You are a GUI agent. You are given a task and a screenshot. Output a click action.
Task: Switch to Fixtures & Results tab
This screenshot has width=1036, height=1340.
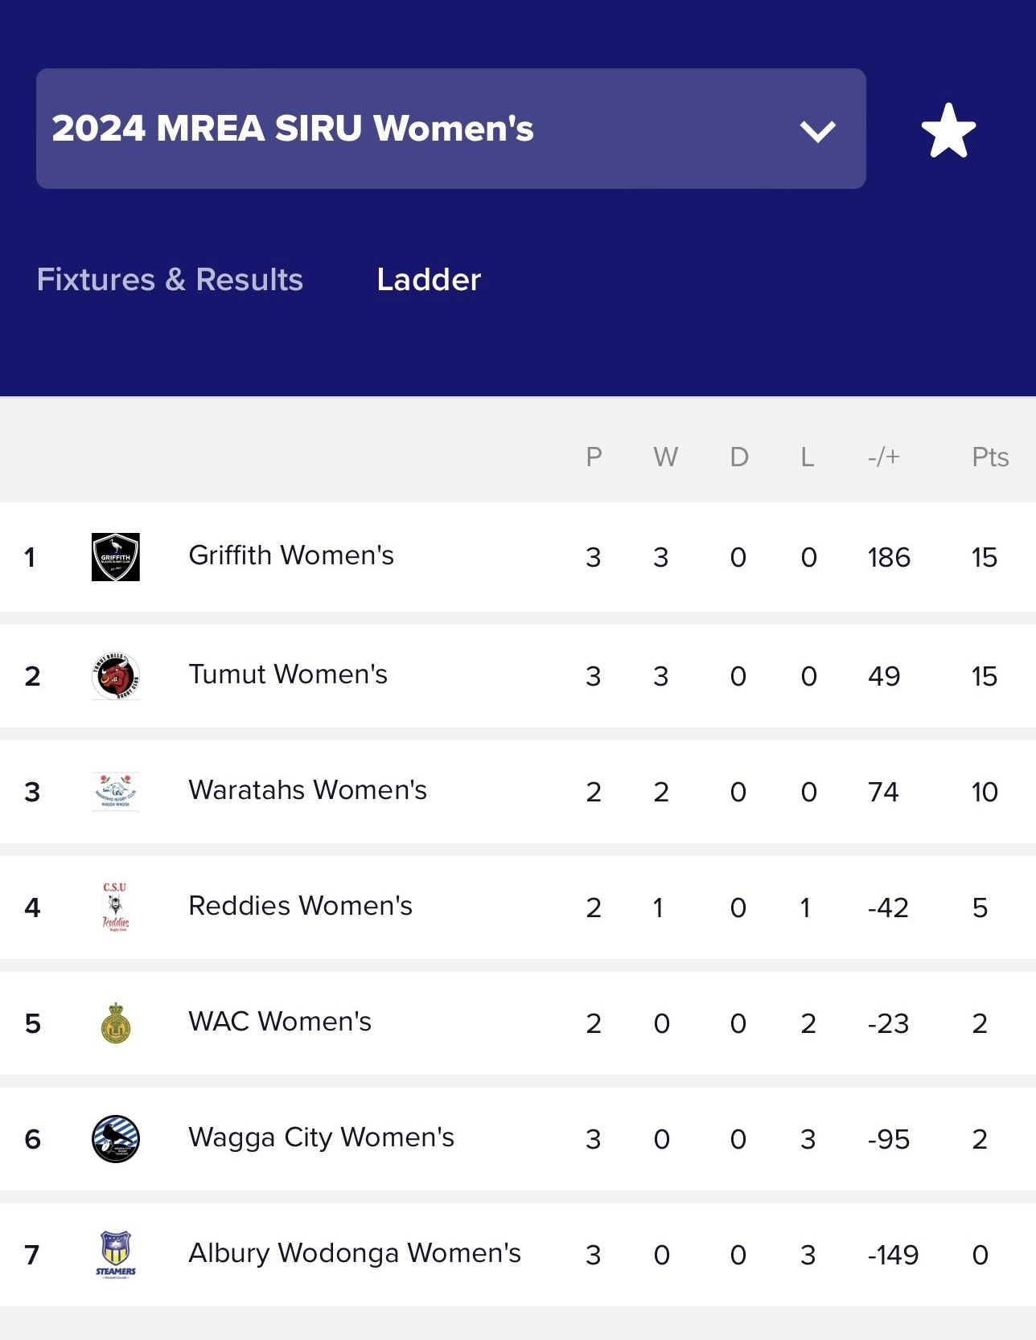click(x=170, y=280)
